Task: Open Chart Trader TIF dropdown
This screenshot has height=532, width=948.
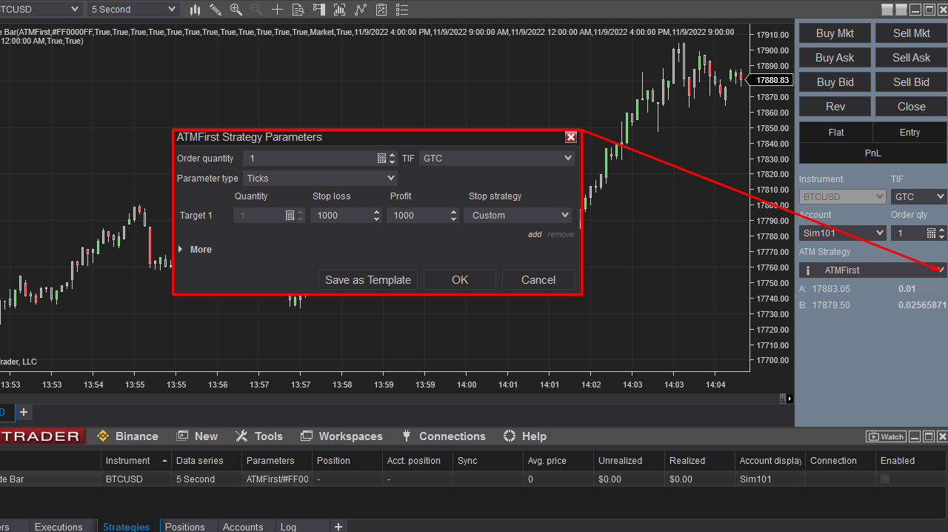Action: tap(918, 196)
